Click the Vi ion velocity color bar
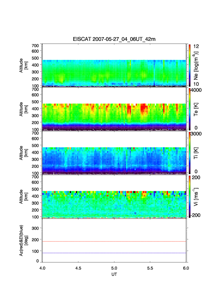 click(x=190, y=196)
